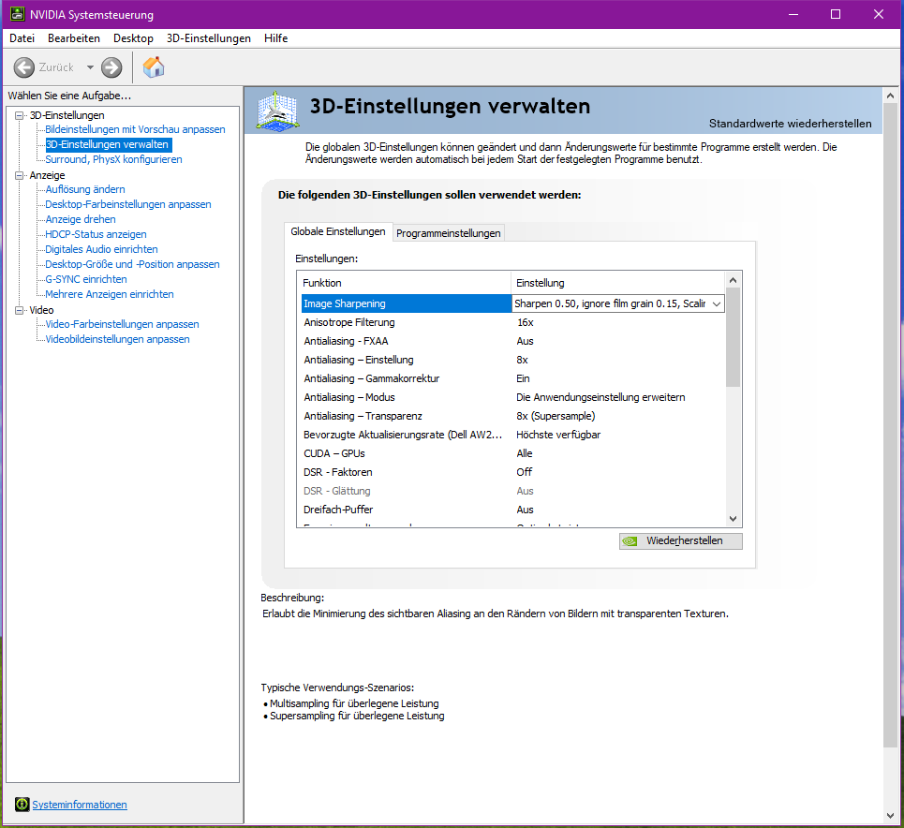Open the Home icon in toolbar
This screenshot has width=904, height=828.
(x=154, y=67)
